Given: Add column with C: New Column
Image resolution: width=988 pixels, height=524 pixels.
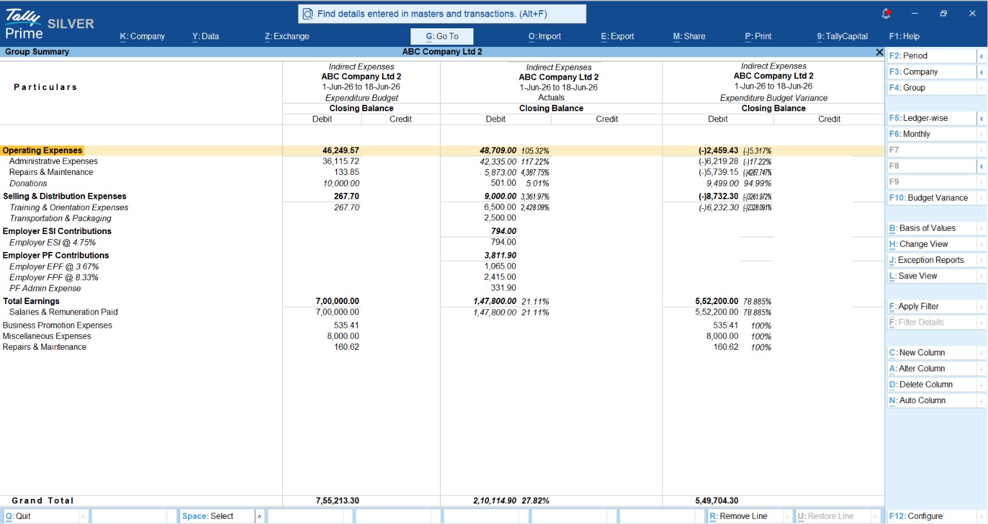Looking at the screenshot, I should 931,353.
